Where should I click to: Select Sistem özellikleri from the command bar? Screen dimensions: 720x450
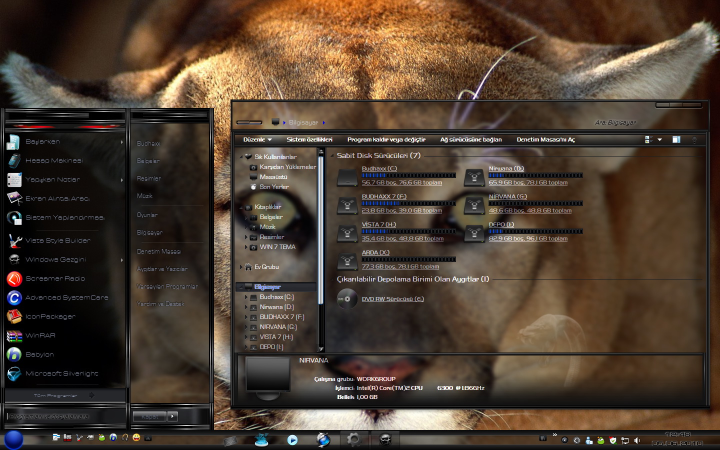tap(309, 140)
